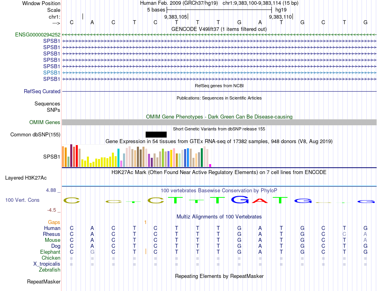Click the SNPs track label
The width and height of the screenshot is (377, 291).
54,110
